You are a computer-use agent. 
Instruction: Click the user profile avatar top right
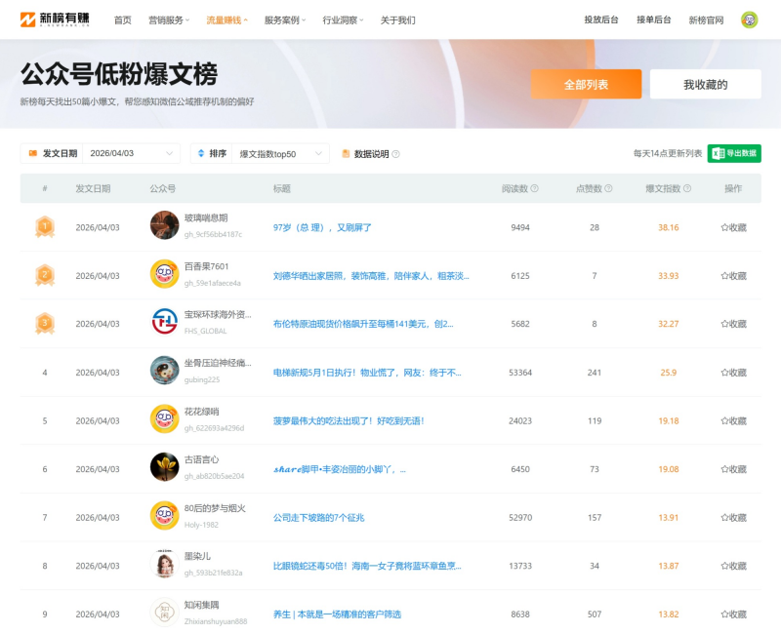748,19
